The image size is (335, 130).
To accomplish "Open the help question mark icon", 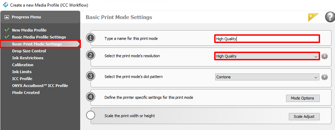I will (x=330, y=17).
